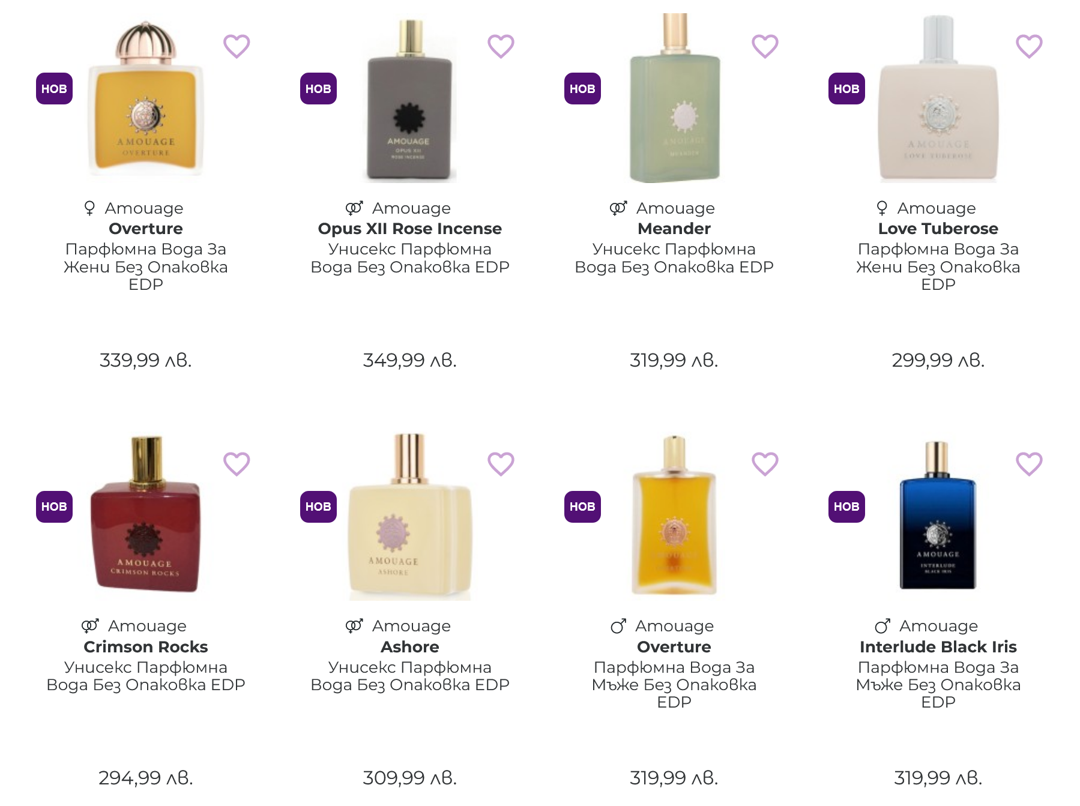
Task: Favorite the men's Overture perfume
Action: pyautogui.click(x=765, y=464)
